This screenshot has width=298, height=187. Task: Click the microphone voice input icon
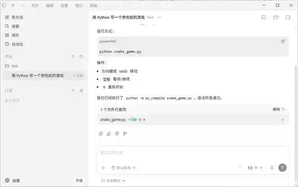[272, 168]
